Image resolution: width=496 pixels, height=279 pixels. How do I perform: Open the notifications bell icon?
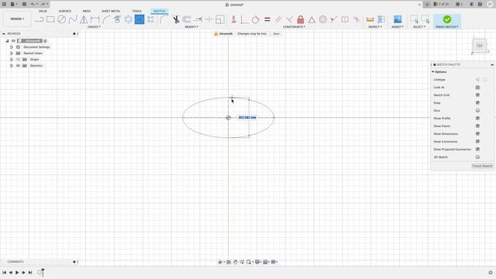pos(471,4)
